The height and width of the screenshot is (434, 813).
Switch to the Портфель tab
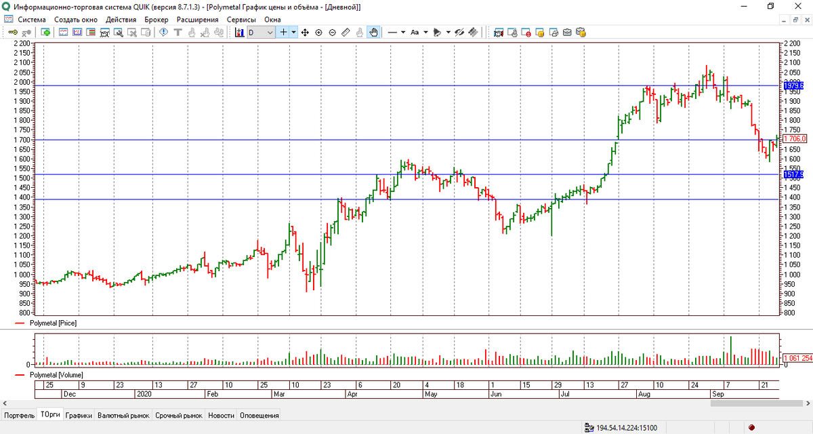[19, 415]
